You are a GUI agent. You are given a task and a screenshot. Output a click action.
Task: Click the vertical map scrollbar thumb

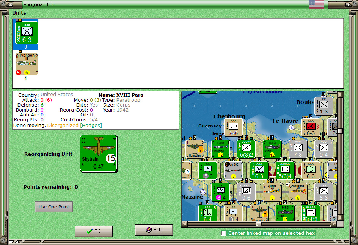tap(340, 131)
